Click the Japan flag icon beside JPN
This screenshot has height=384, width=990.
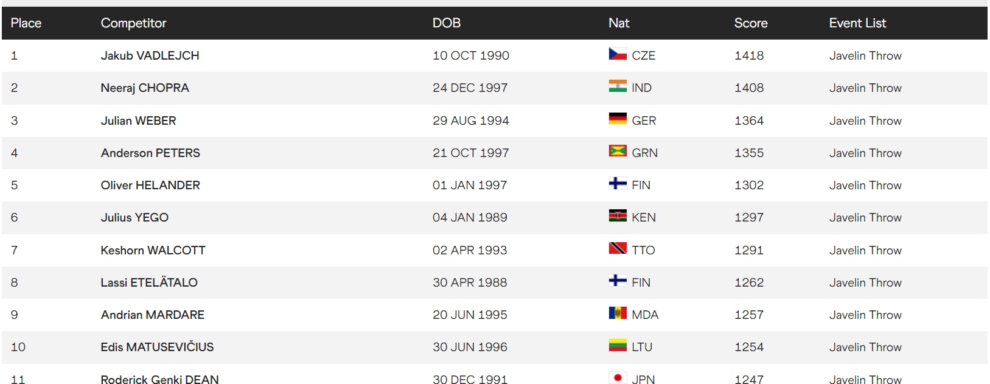(618, 378)
